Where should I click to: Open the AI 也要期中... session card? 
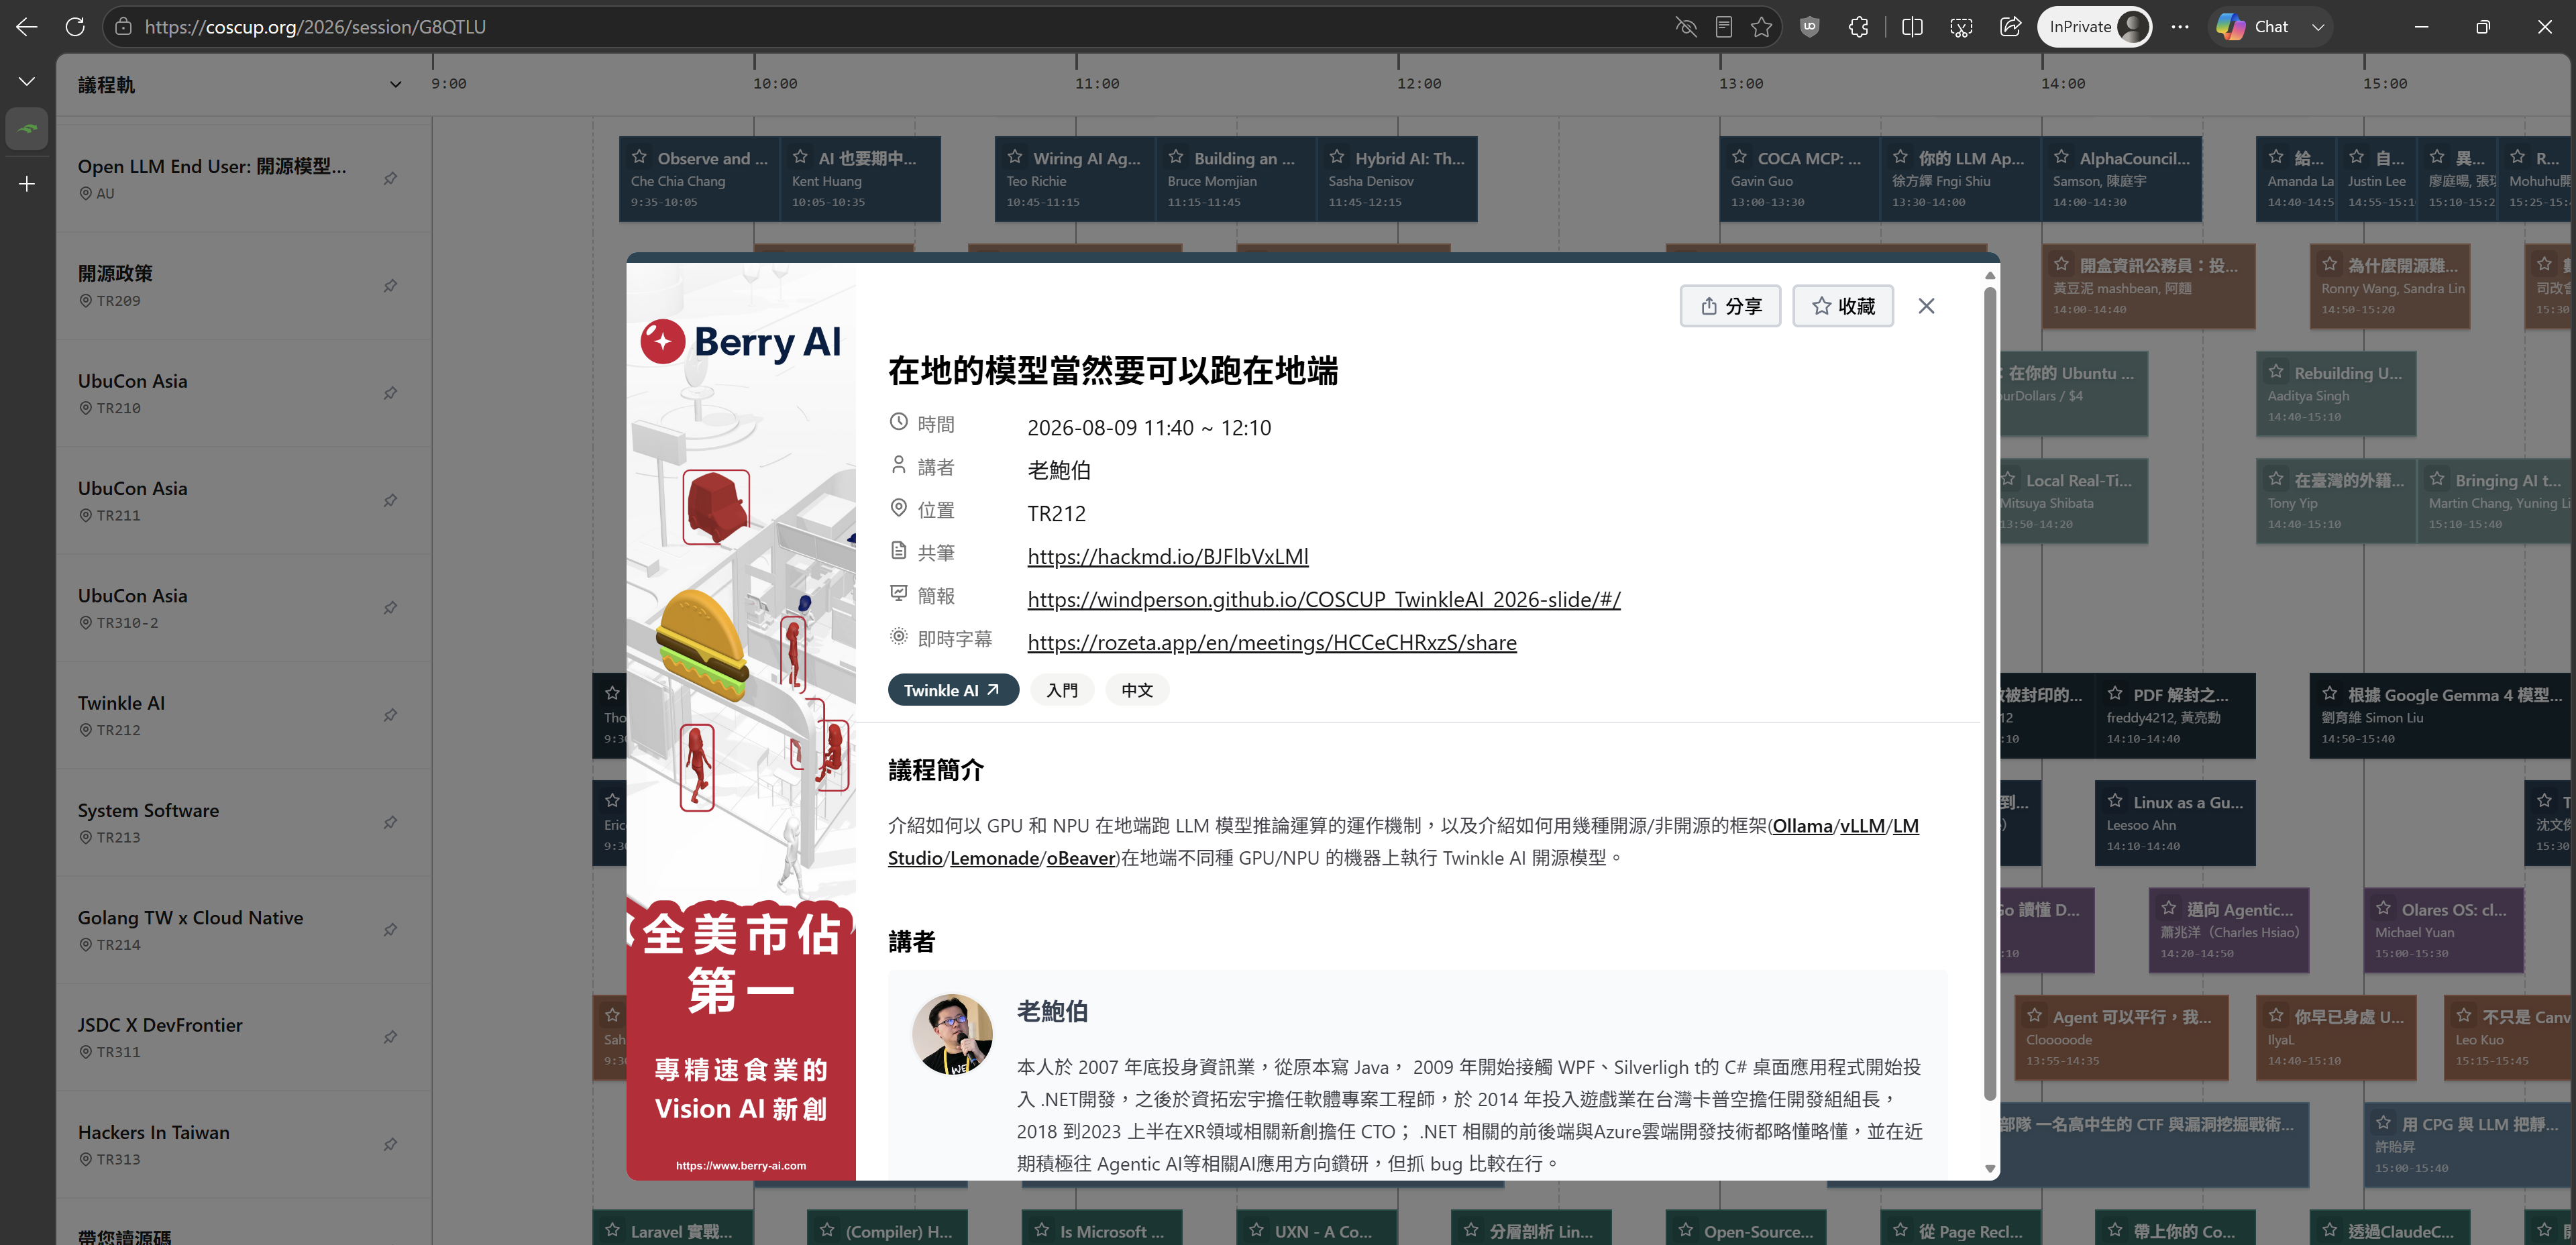coord(860,179)
